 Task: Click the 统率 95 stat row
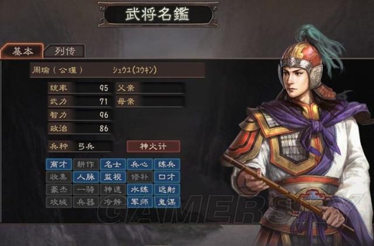tap(79, 88)
